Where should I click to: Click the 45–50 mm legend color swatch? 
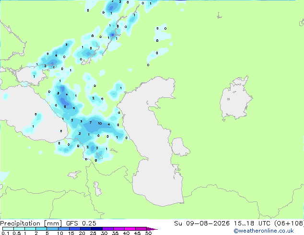coord(141,229)
